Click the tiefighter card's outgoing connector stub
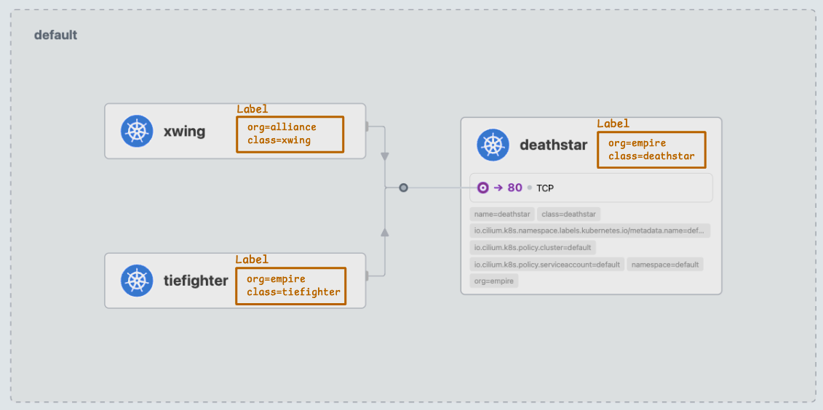This screenshot has width=823, height=410. click(367, 276)
